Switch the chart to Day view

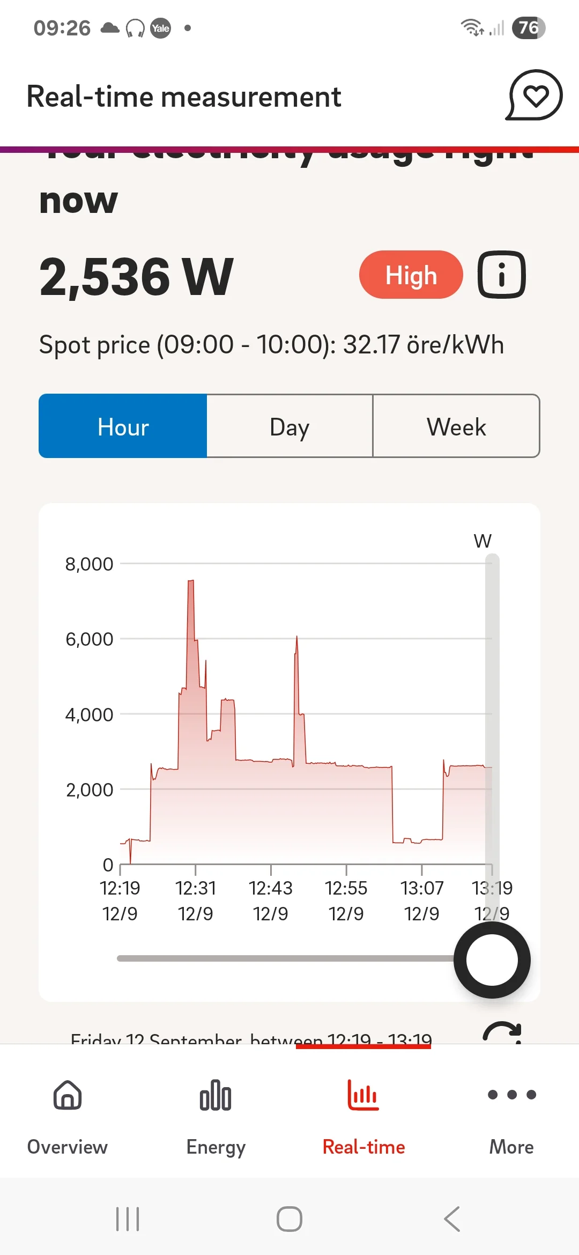click(x=289, y=426)
